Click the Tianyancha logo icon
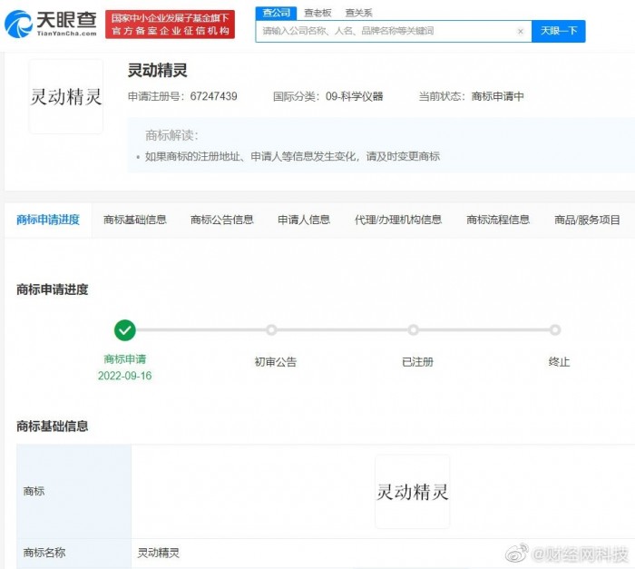Image resolution: width=635 pixels, height=569 pixels. pyautogui.click(x=19, y=25)
